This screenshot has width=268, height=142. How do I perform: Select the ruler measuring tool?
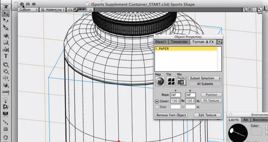[5, 92]
